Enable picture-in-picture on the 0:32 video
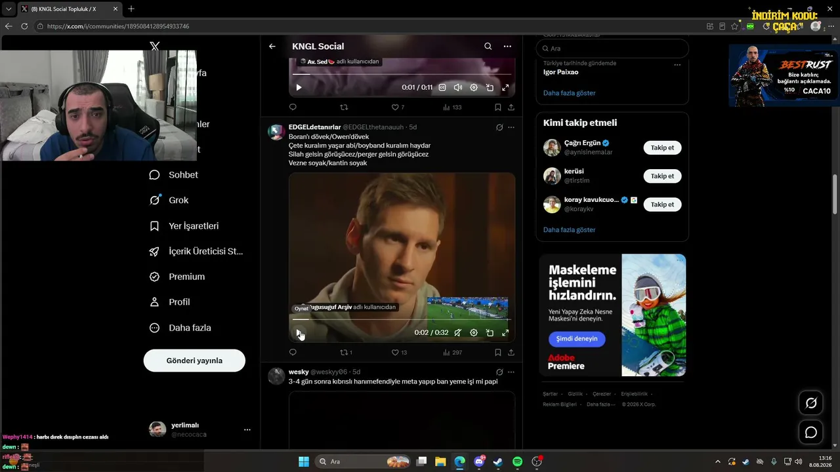The image size is (840, 472). point(490,332)
